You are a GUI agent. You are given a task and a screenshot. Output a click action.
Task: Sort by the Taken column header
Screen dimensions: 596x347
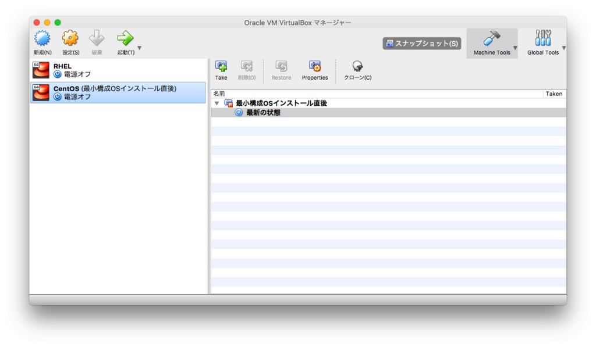(554, 94)
